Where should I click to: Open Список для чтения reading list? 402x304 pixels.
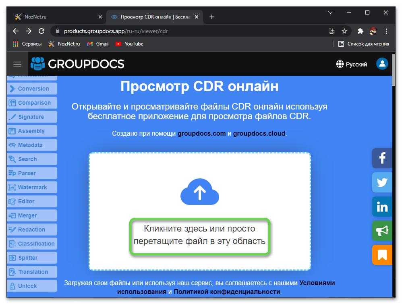tap(364, 44)
